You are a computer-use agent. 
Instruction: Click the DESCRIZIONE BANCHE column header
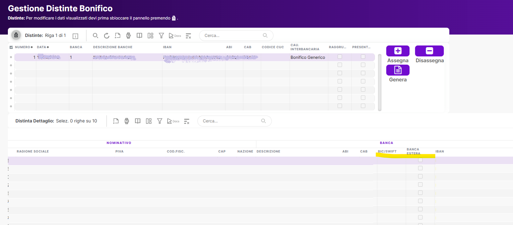click(x=113, y=47)
